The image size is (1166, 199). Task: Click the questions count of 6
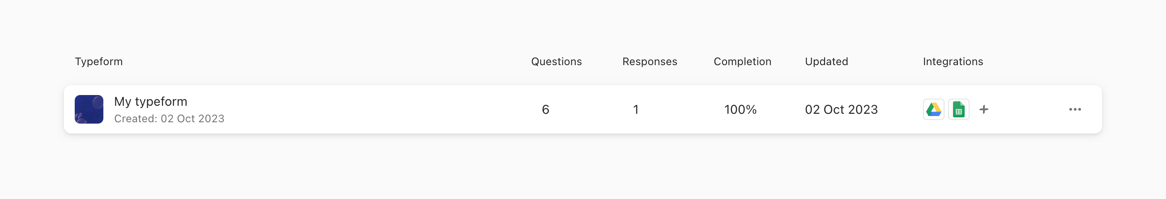pos(545,110)
